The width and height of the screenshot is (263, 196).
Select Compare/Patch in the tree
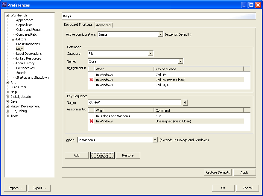pyautogui.click(x=27, y=34)
